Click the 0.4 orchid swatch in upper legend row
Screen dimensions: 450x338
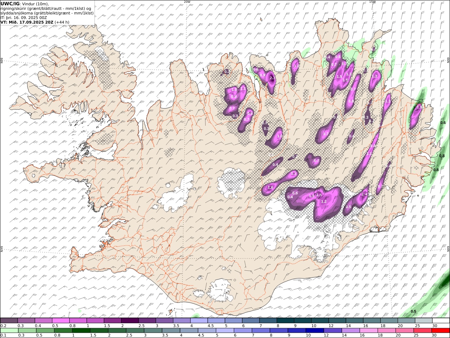pos(43,320)
